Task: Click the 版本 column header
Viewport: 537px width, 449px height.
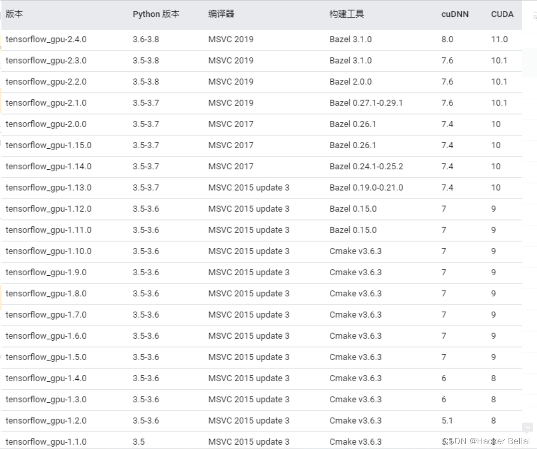Action: click(x=14, y=14)
